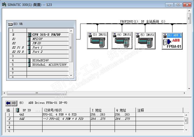Image resolution: width=194 pixels, height=137 pixels.
Task: Click the UR rack icon in rack header
Action: pos(10,24)
